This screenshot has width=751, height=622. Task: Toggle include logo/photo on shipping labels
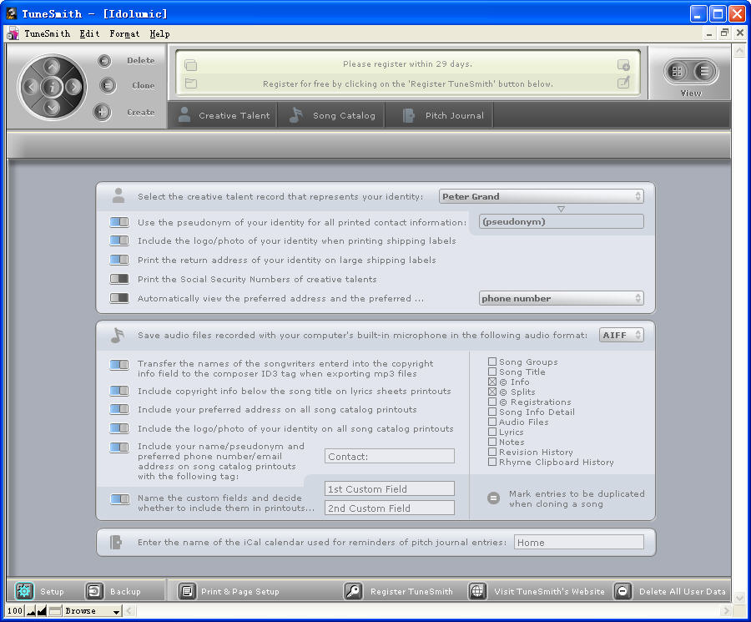(x=119, y=240)
